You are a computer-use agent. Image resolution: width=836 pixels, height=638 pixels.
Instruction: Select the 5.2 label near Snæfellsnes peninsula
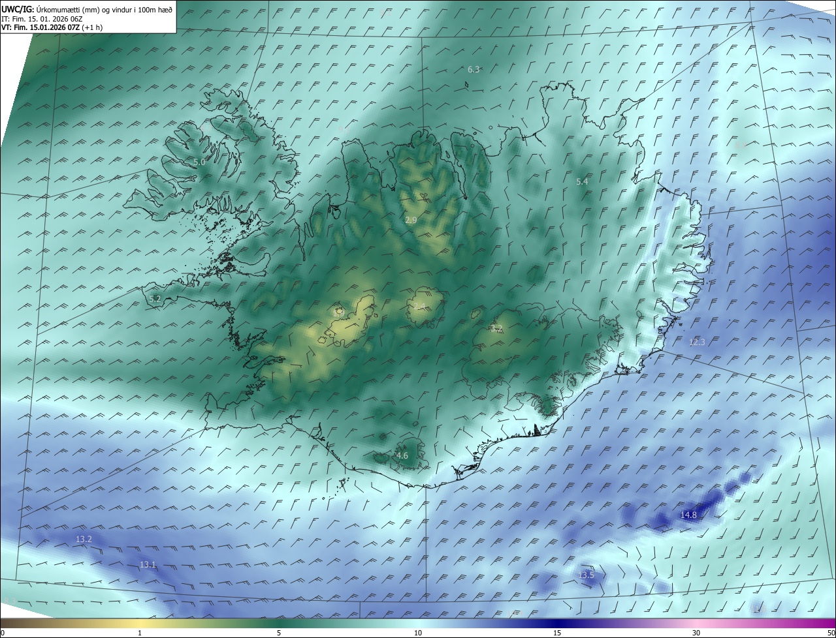pyautogui.click(x=155, y=299)
